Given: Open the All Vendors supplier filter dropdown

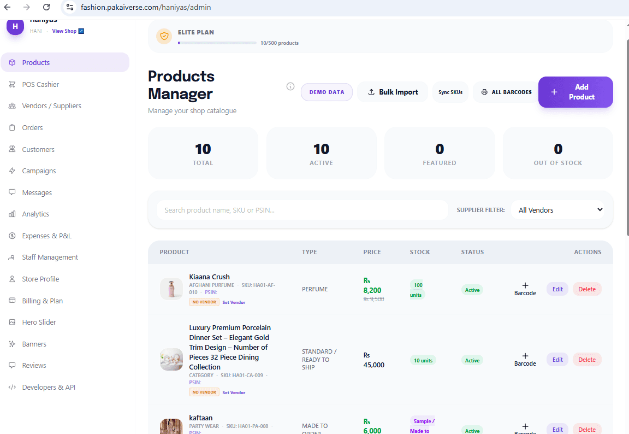Looking at the screenshot, I should (558, 209).
